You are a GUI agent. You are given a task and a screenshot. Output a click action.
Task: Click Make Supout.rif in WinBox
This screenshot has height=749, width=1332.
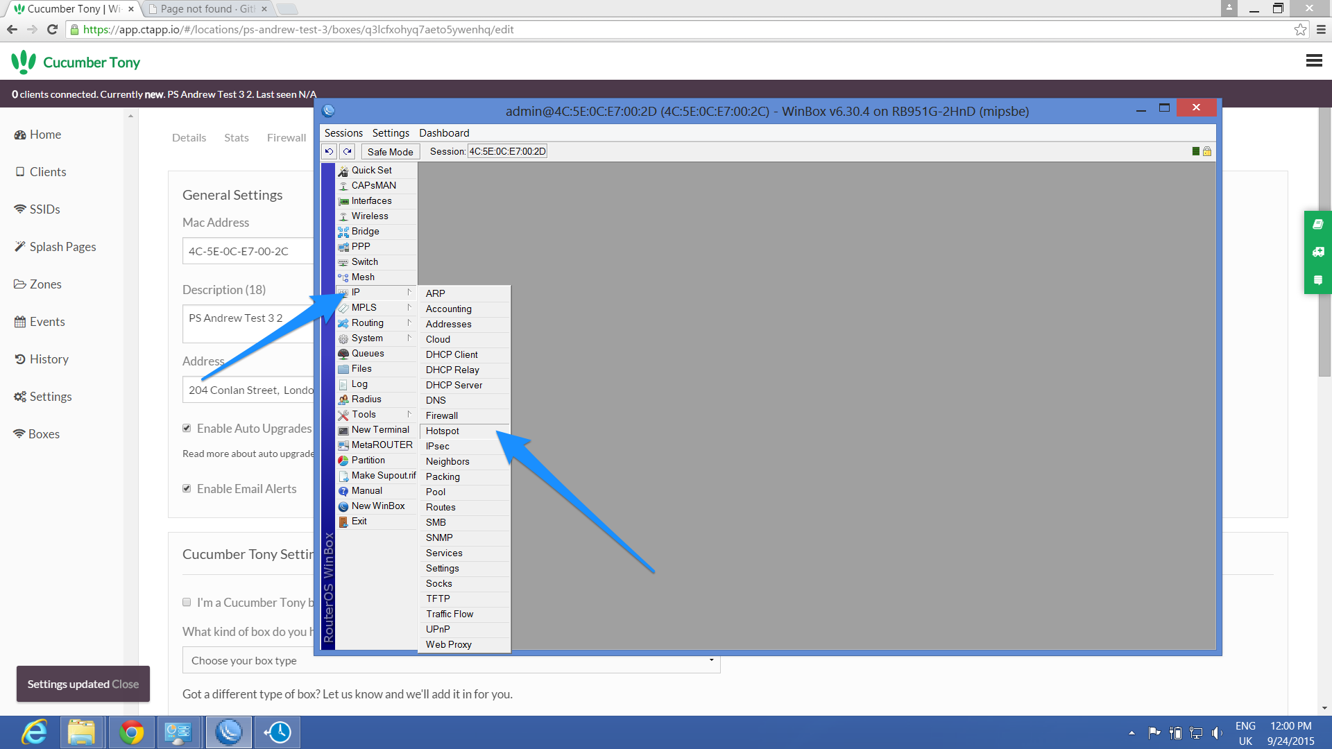tap(377, 475)
